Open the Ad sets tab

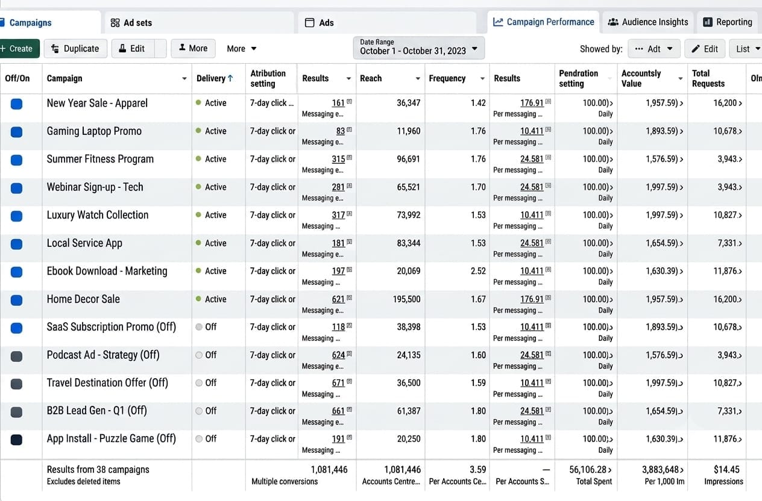[199, 22]
